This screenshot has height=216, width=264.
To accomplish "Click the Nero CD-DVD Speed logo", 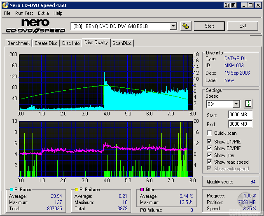I will pos(35,26).
